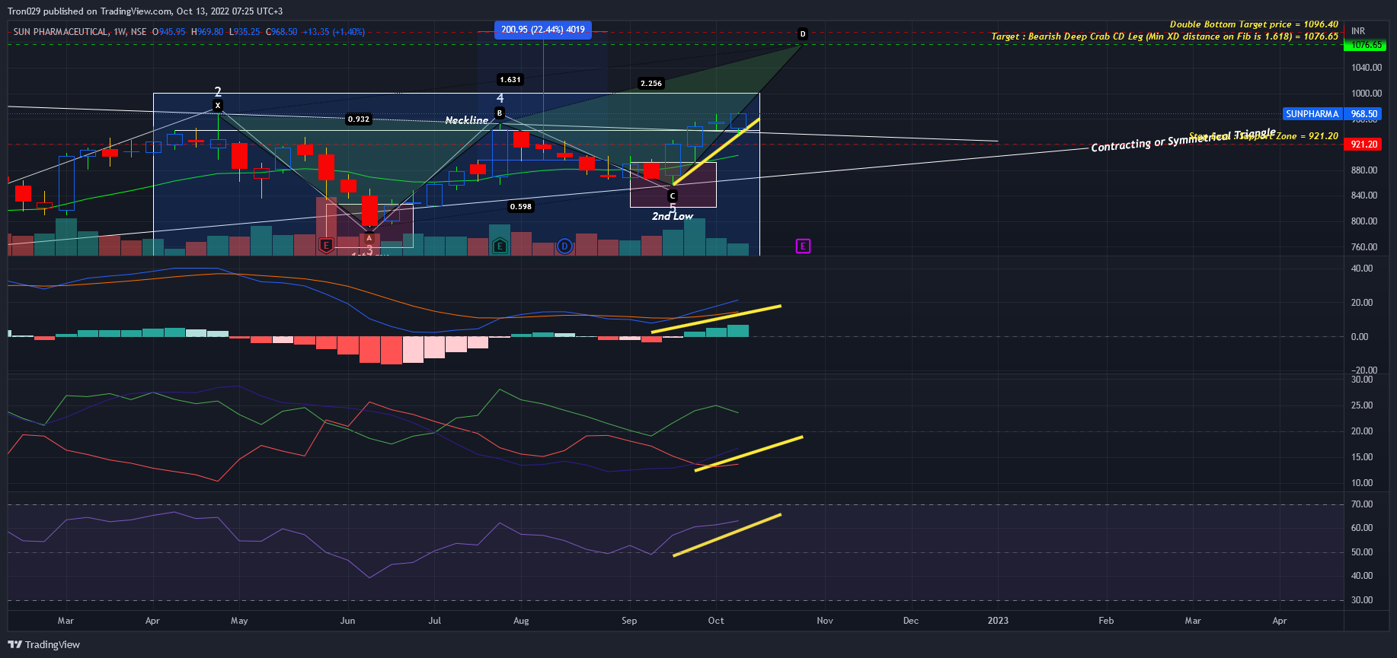Viewport: 1397px width, 658px height.
Task: Select the B point label near Neckline
Action: (x=500, y=113)
